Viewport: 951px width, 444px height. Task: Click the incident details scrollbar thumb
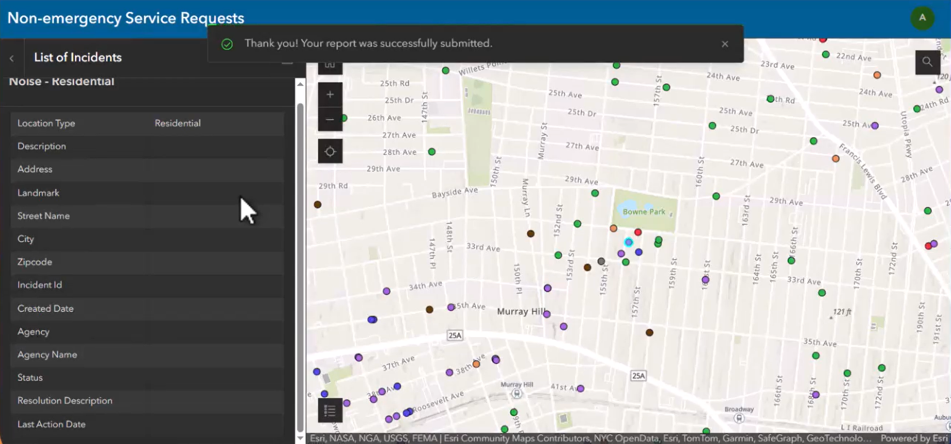pyautogui.click(x=300, y=267)
